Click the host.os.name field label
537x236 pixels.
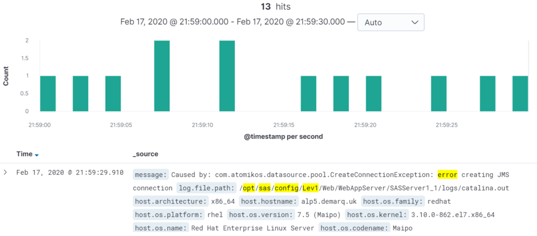161,228
